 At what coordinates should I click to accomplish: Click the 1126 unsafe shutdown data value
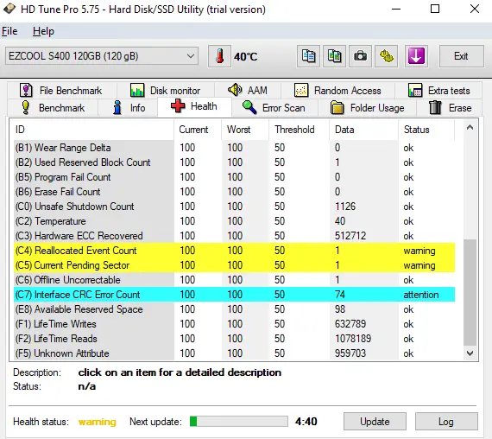(345, 207)
